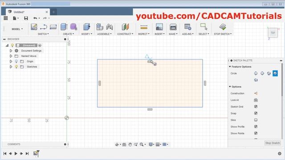Image resolution: width=285 pixels, height=160 pixels.
Task: Undo the last action
Action: 35,18
